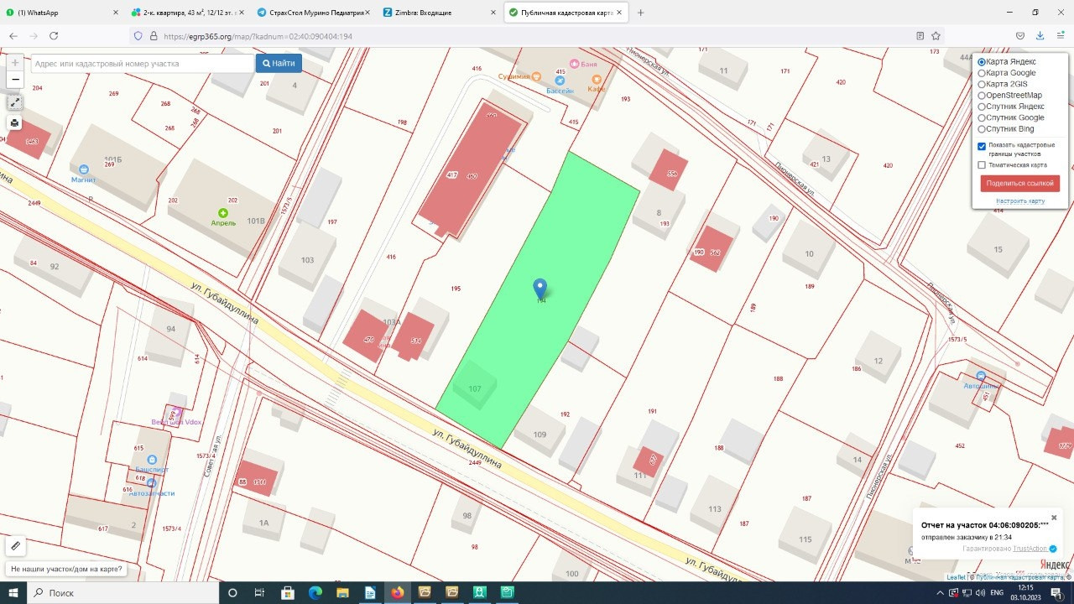Image resolution: width=1074 pixels, height=604 pixels.
Task: Toggle reader view in address bar
Action: 920,36
